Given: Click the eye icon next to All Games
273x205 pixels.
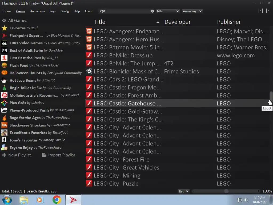Looking at the screenshot, I should [4, 20].
